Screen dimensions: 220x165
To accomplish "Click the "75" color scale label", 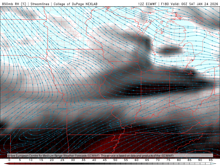I will [x=168, y=160].
